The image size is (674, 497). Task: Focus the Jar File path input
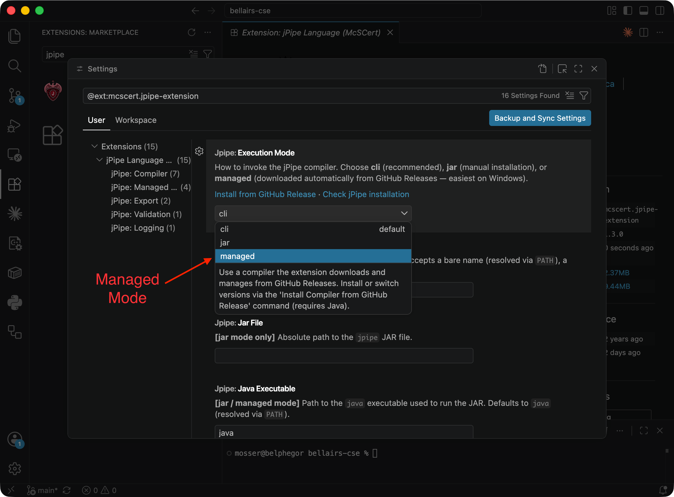tap(344, 356)
